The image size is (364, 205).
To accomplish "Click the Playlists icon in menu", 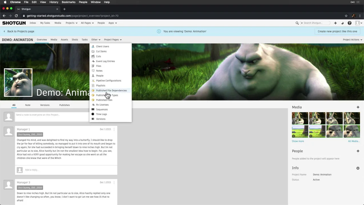I will click(93, 85).
